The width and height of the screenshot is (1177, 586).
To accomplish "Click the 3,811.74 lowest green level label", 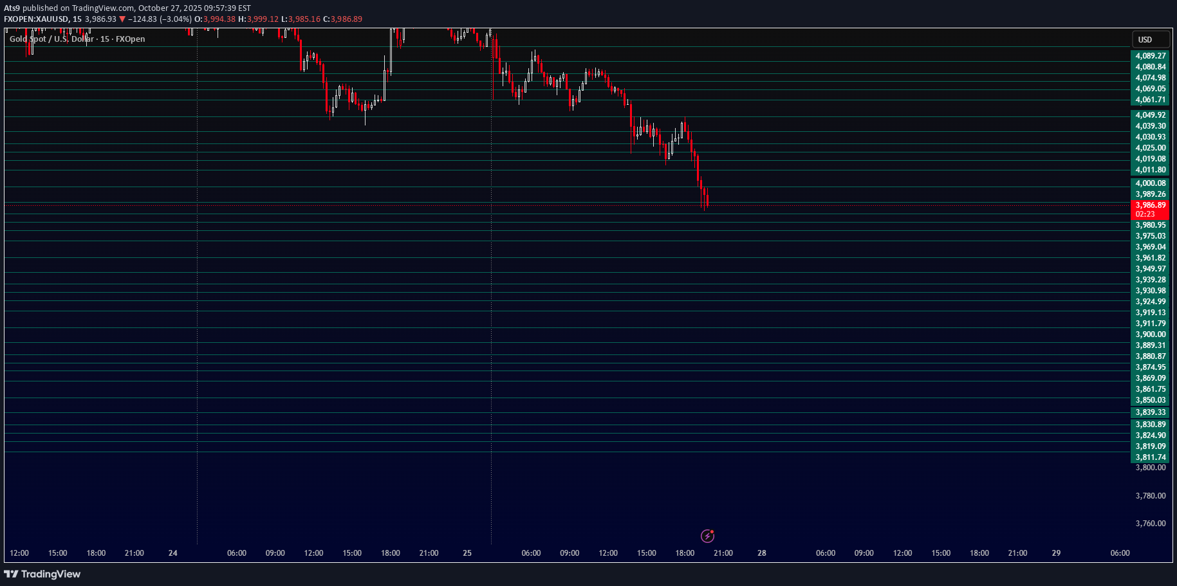I will coord(1150,457).
